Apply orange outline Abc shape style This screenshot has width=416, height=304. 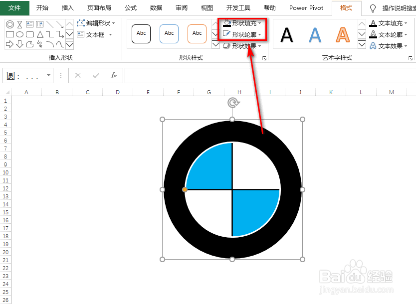click(197, 34)
